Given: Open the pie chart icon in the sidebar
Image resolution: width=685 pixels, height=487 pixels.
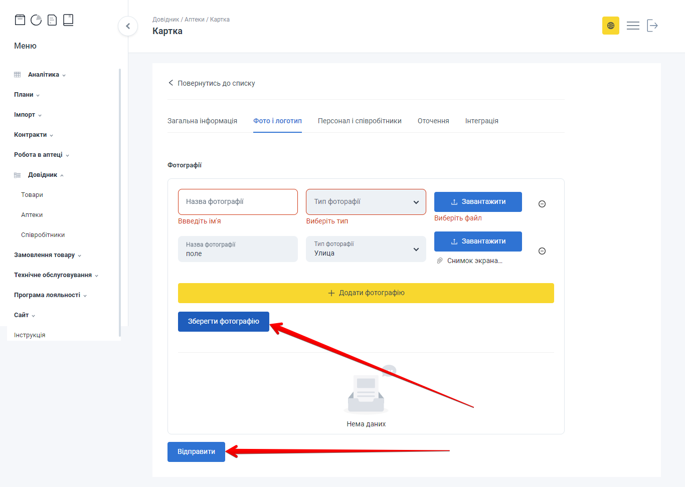Looking at the screenshot, I should tap(36, 20).
